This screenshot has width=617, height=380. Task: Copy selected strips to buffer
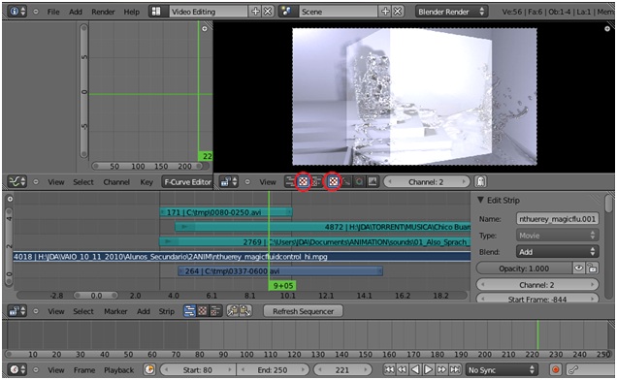click(x=233, y=311)
